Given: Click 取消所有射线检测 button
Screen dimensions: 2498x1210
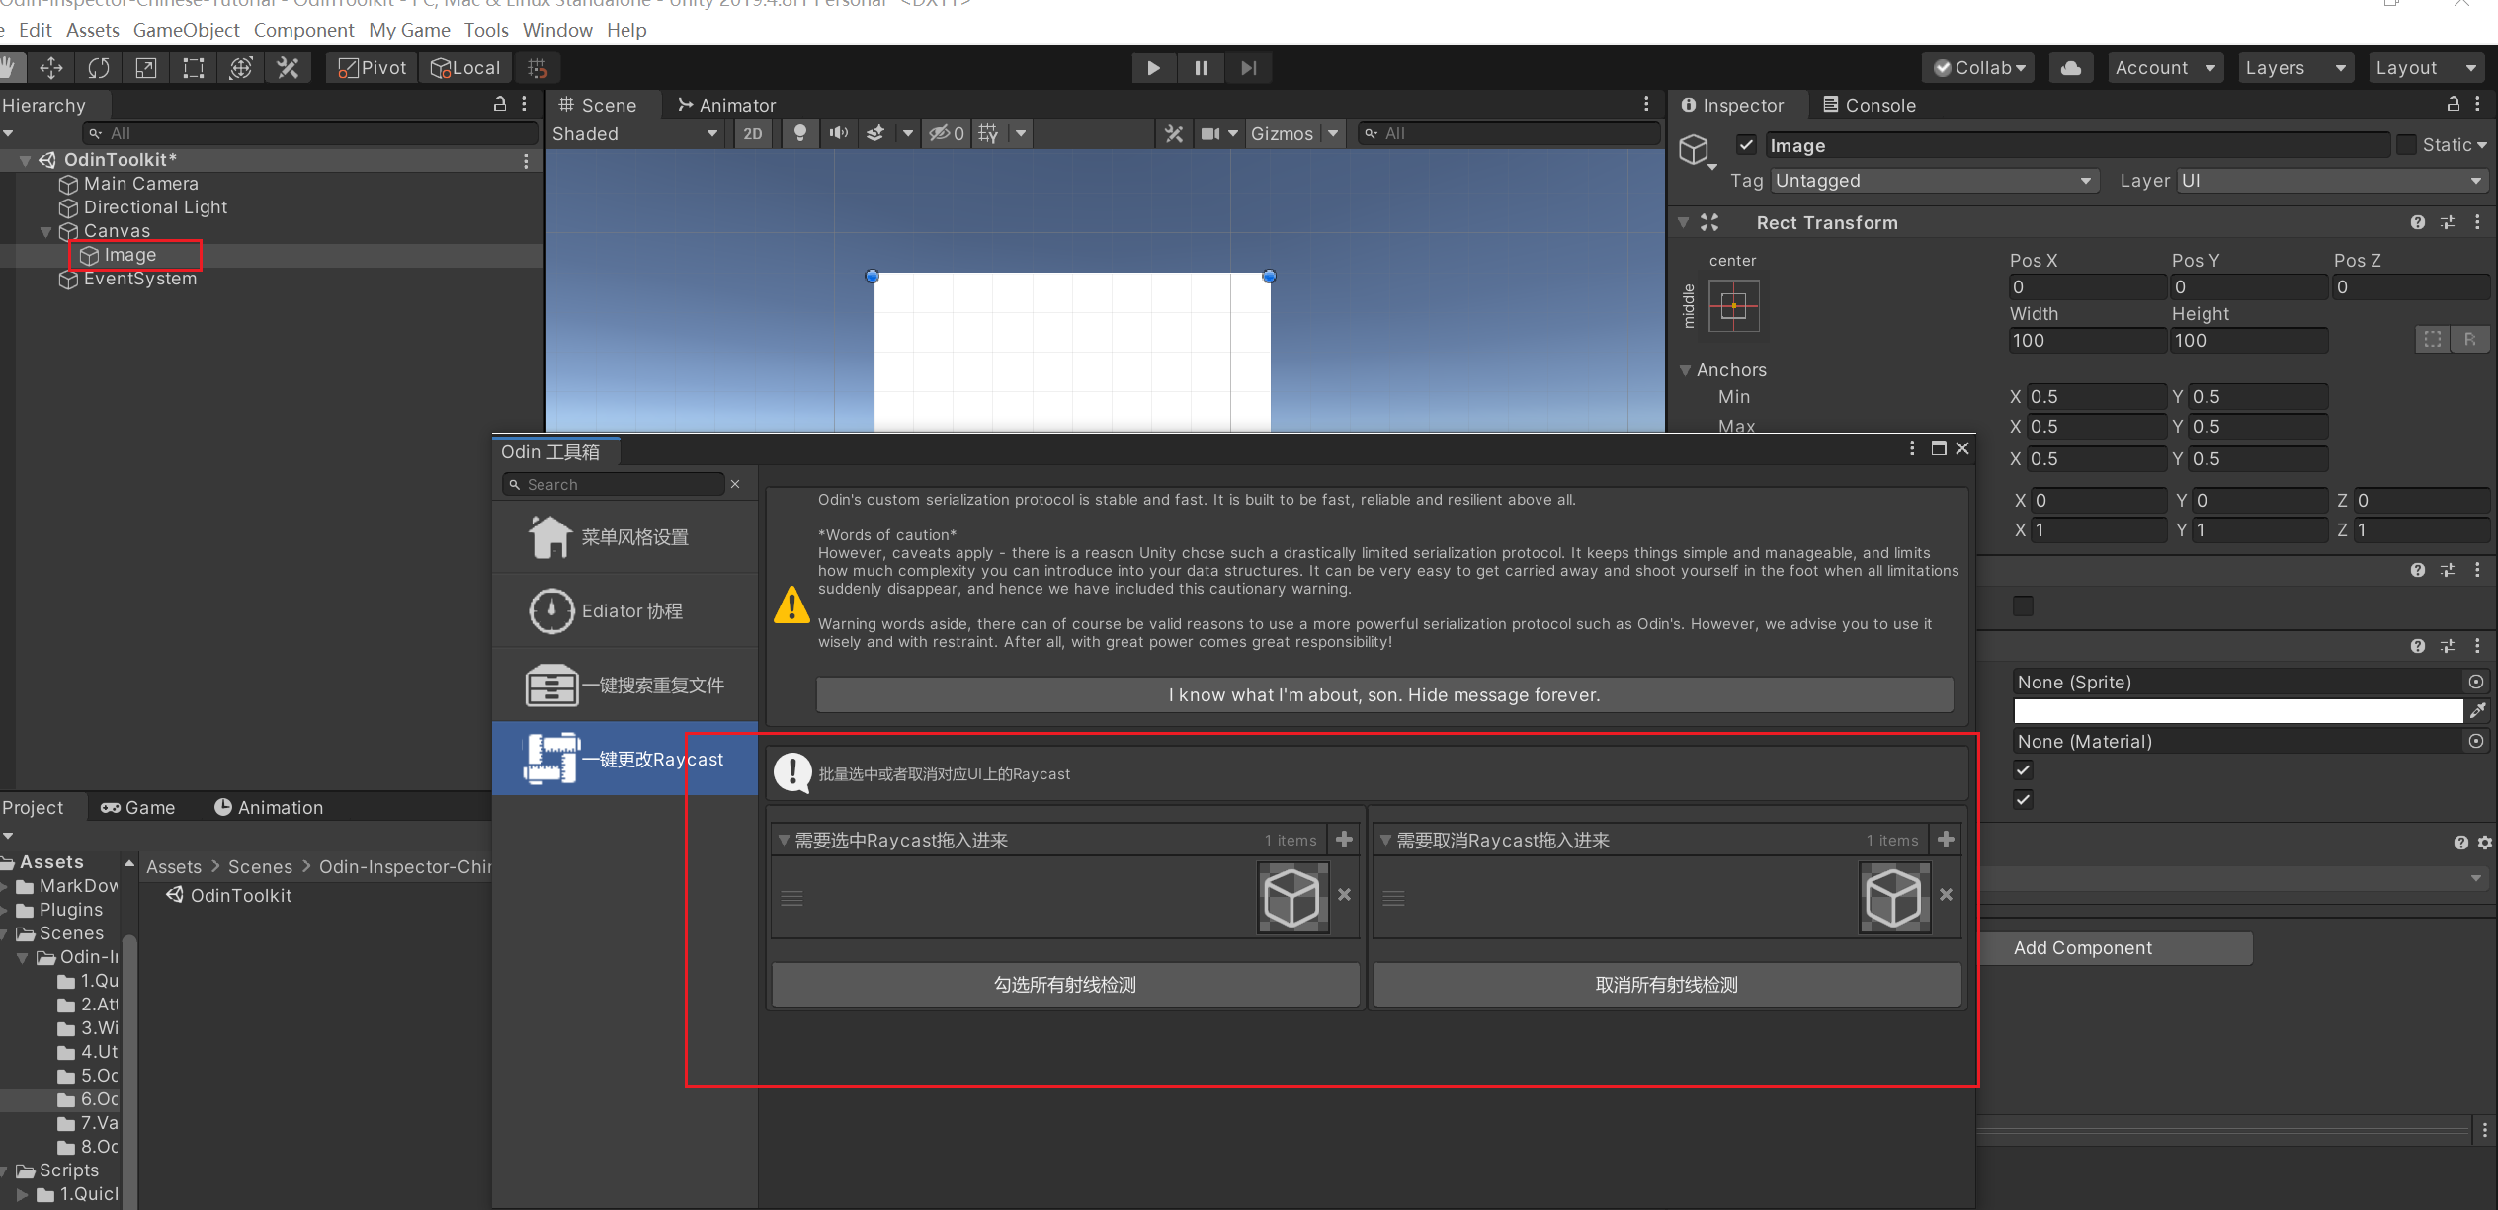Looking at the screenshot, I should 1667,985.
